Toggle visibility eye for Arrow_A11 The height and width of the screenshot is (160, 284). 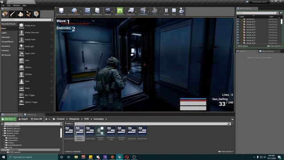[x=238, y=24]
